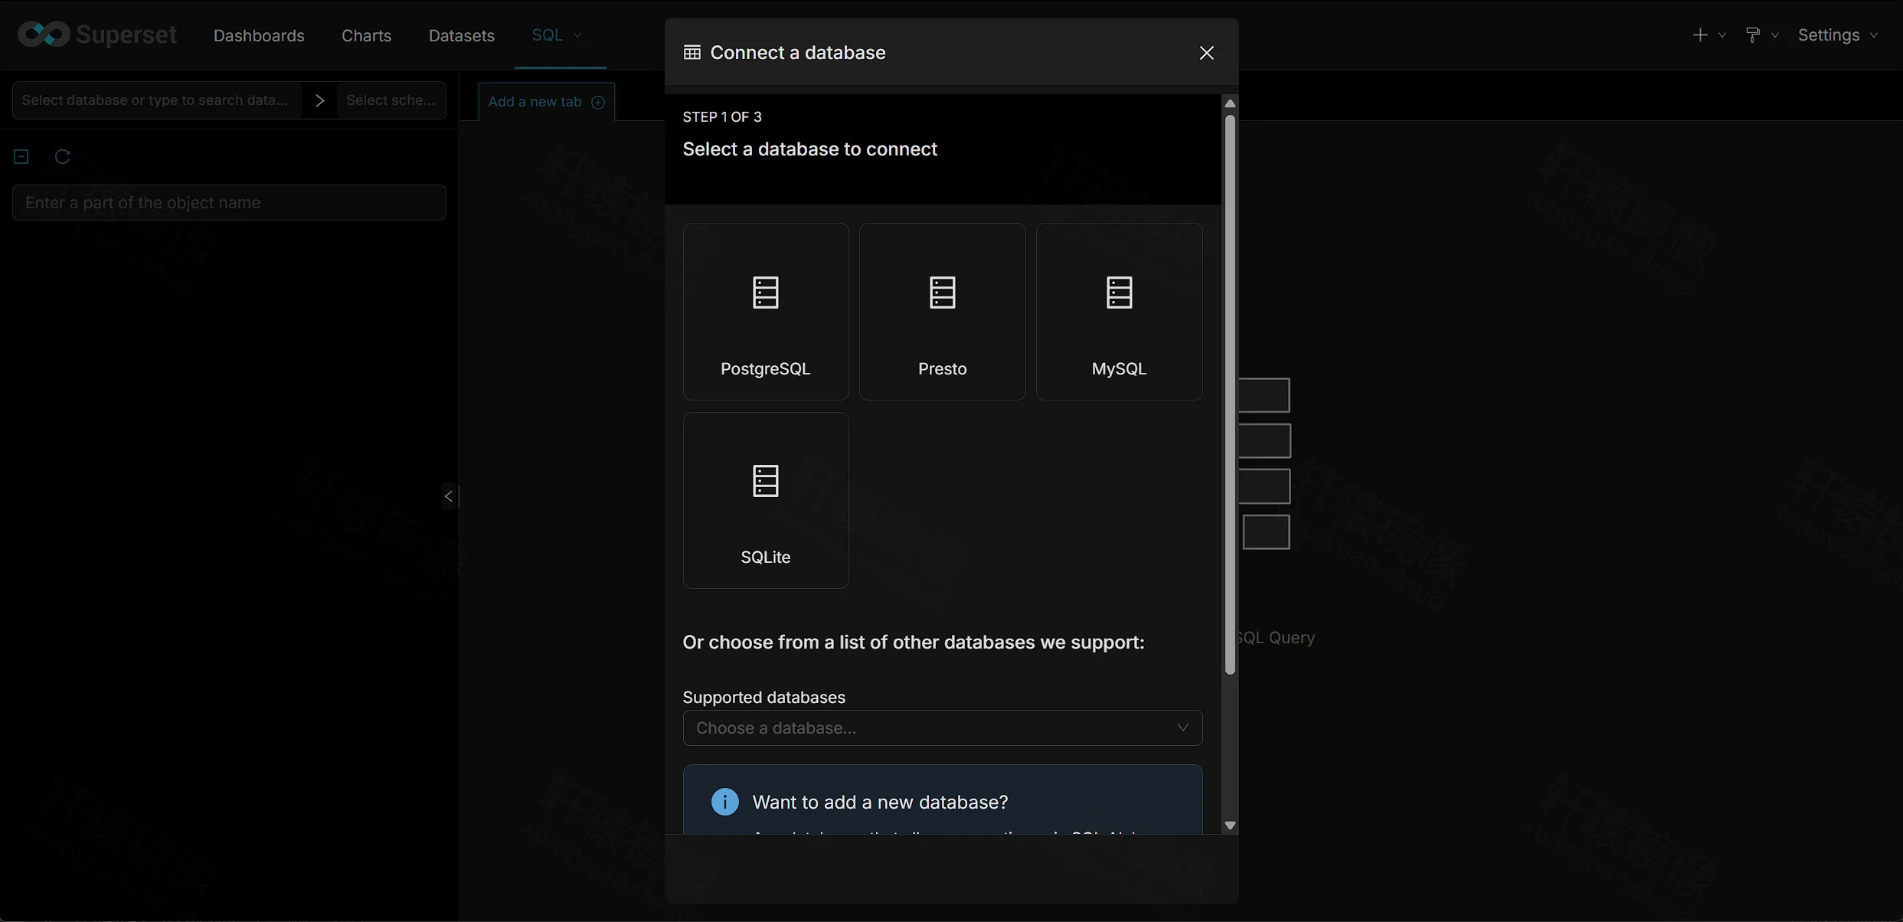Click the chevron between database and schema
1903x922 pixels.
coord(320,100)
